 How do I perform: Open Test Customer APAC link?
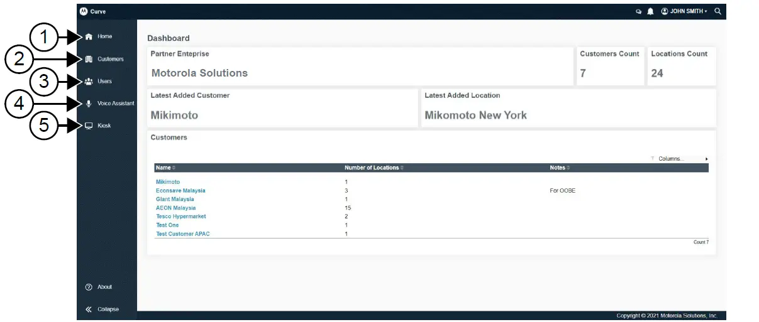tap(183, 233)
